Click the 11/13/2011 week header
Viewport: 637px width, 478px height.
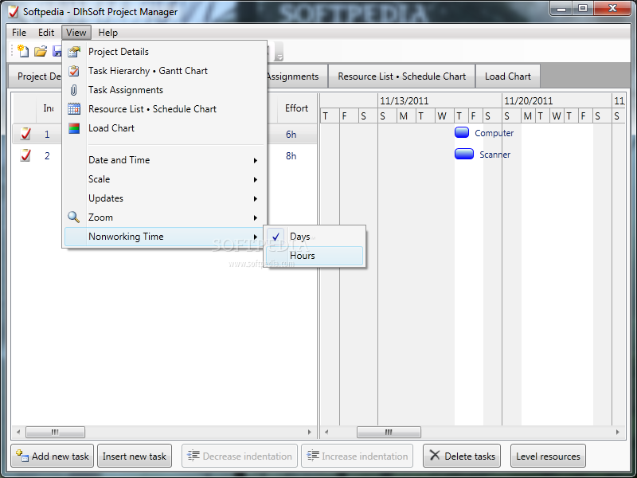[440, 101]
